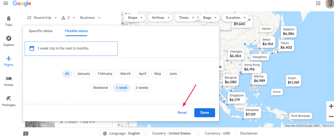This screenshot has height=136, width=334.
Task: Expand the Airlines filter
Action: point(160,18)
